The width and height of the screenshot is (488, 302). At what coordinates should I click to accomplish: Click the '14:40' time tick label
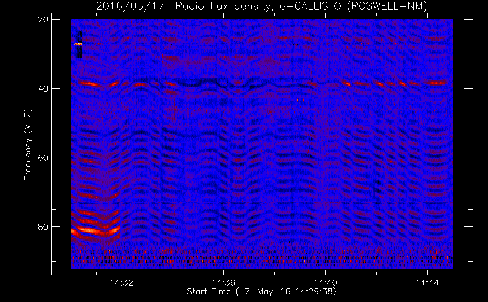[x=325, y=283]
